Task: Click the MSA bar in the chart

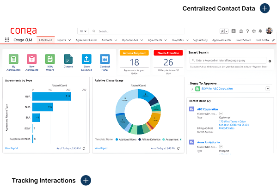Action: [51, 97]
